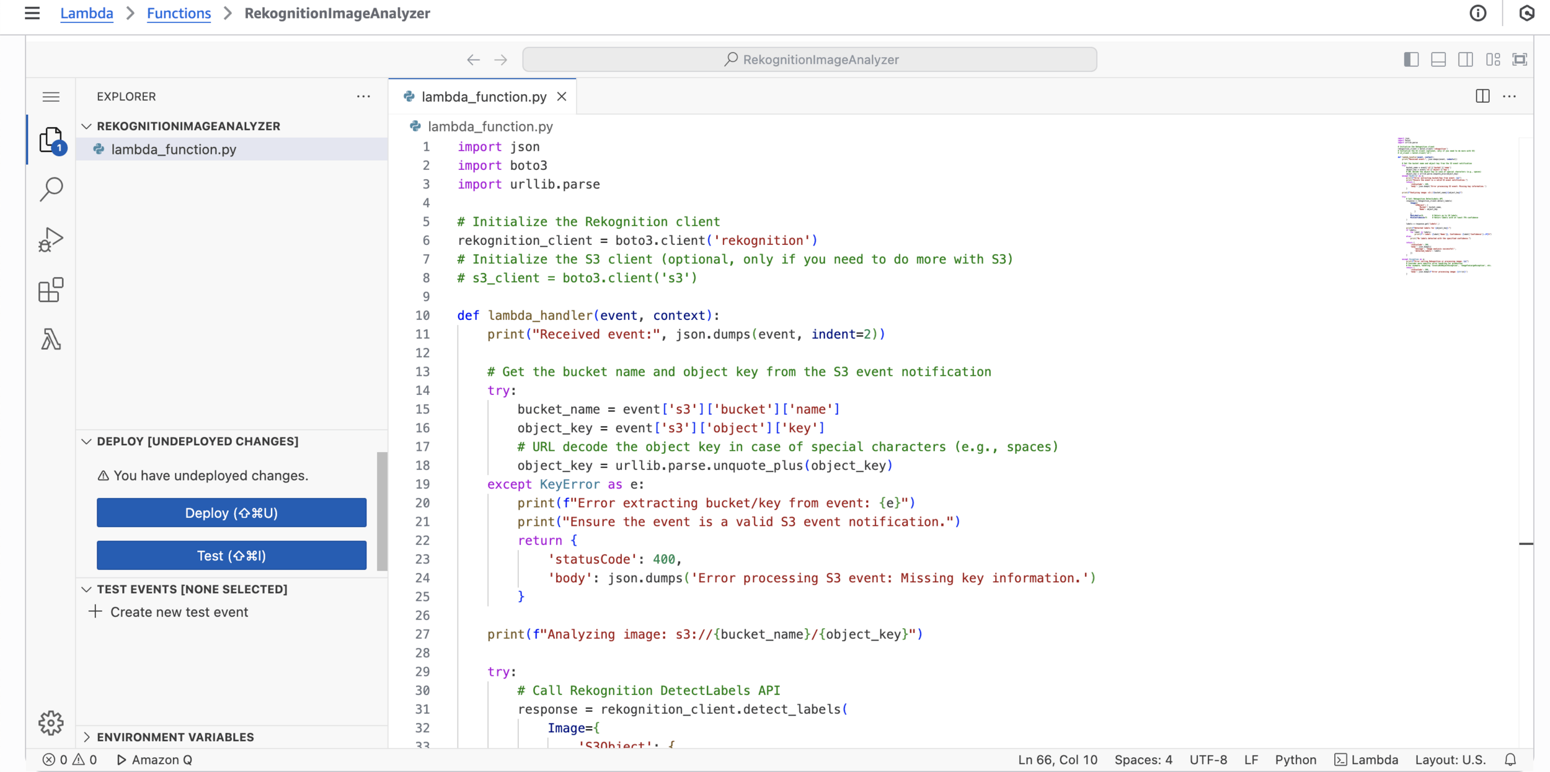Toggle the secondary side bar layout icon
Viewport: 1550px width, 772px height.
tap(1466, 60)
